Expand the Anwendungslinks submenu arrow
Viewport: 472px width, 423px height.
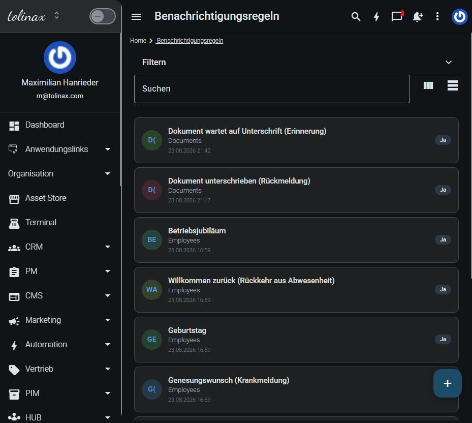coord(108,149)
